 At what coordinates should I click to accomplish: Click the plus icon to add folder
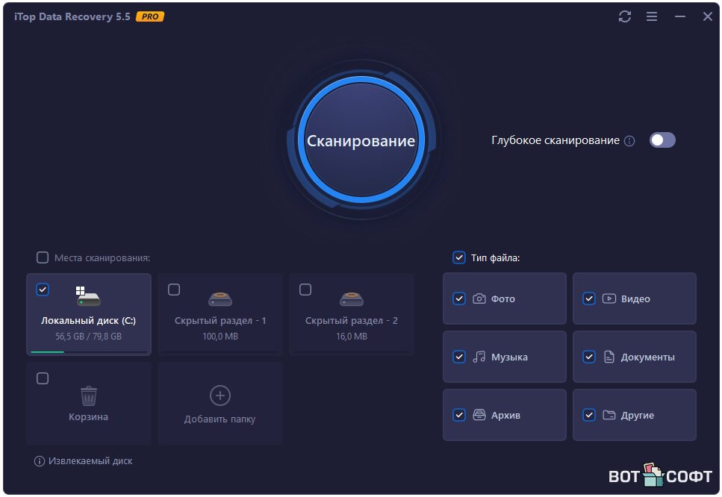(x=220, y=395)
